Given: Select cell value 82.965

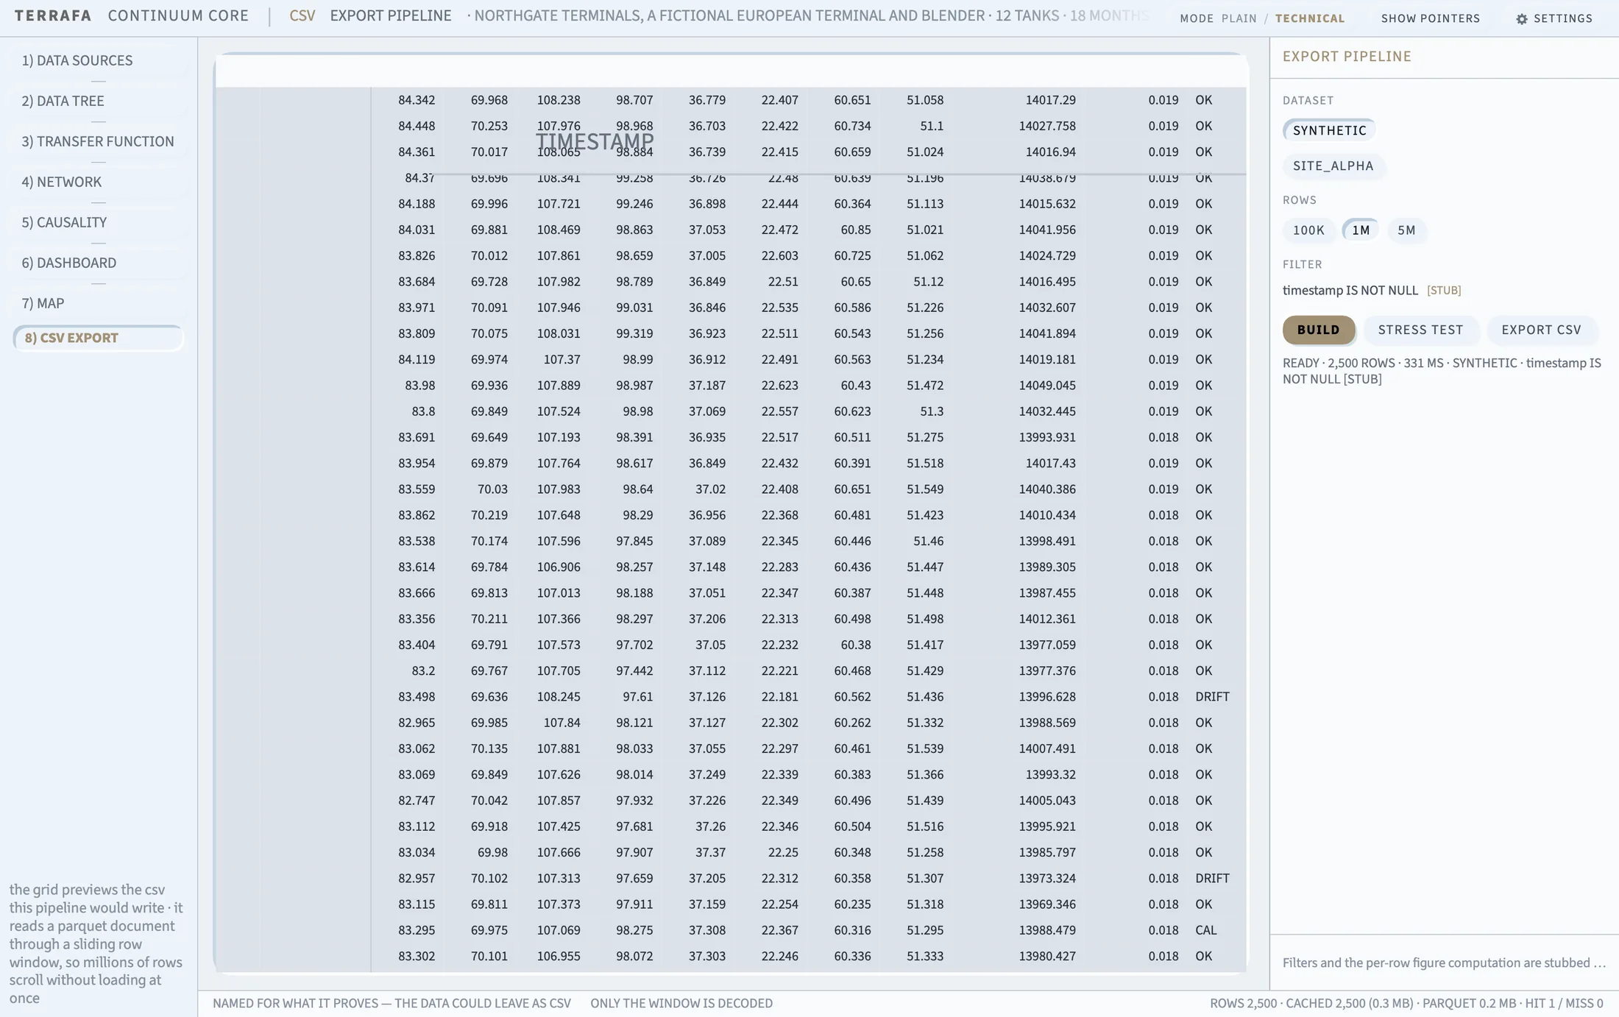Looking at the screenshot, I should click(x=417, y=723).
